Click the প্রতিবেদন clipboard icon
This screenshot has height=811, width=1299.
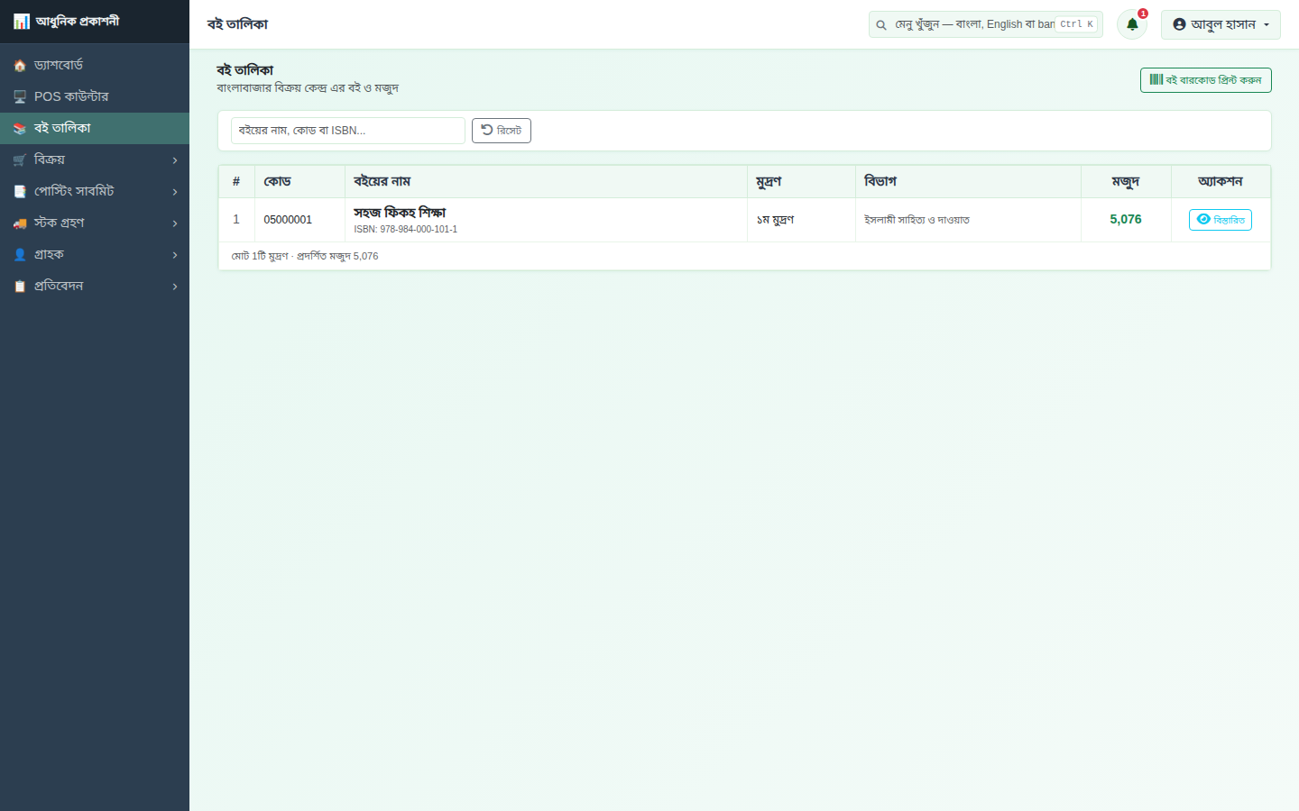[20, 287]
